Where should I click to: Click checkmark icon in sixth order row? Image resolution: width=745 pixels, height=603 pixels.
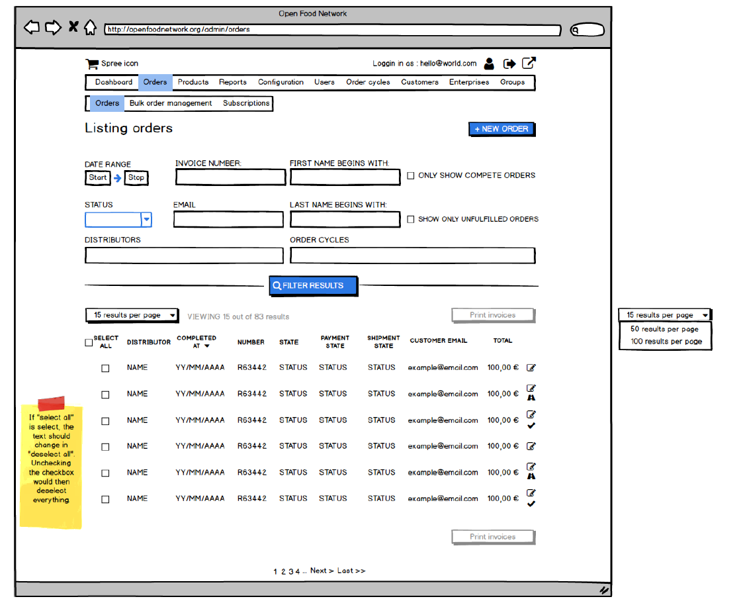pyautogui.click(x=531, y=504)
